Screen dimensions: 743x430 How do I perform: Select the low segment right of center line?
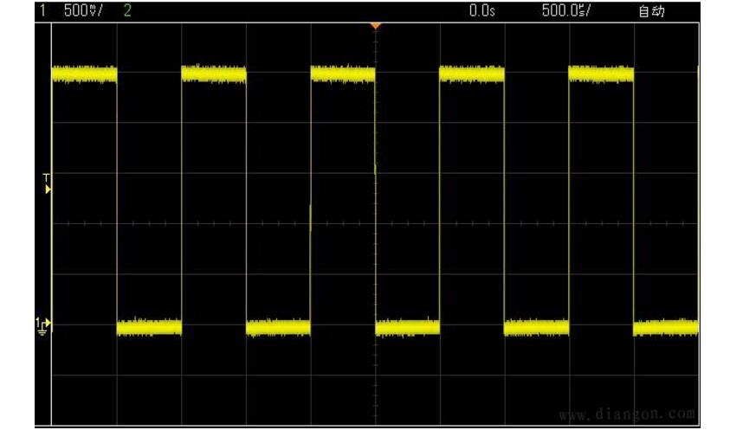tap(407, 327)
